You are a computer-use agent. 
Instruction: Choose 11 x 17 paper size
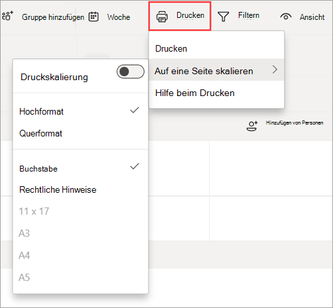click(x=80, y=211)
